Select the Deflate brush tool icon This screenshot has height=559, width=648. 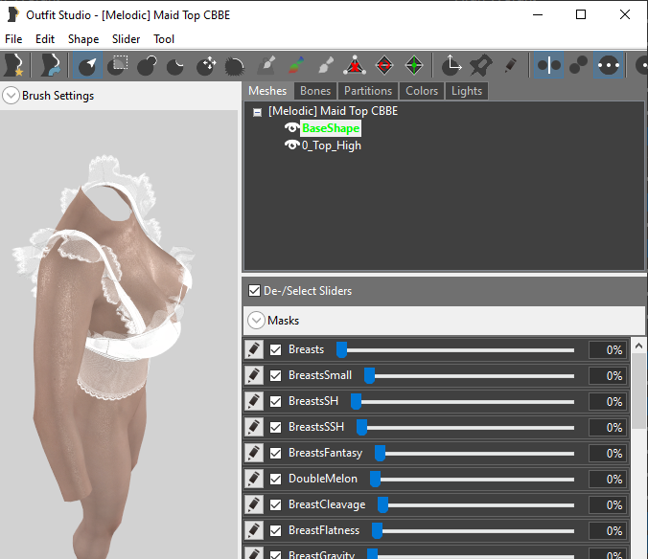175,65
